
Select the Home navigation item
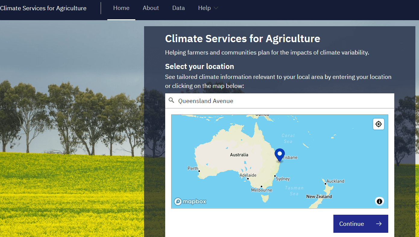click(121, 8)
